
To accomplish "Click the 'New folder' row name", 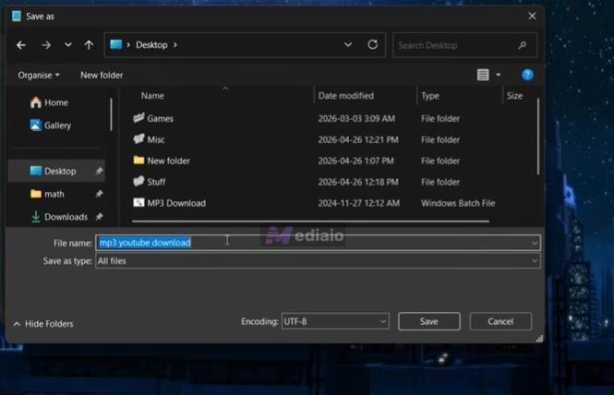I will [168, 161].
